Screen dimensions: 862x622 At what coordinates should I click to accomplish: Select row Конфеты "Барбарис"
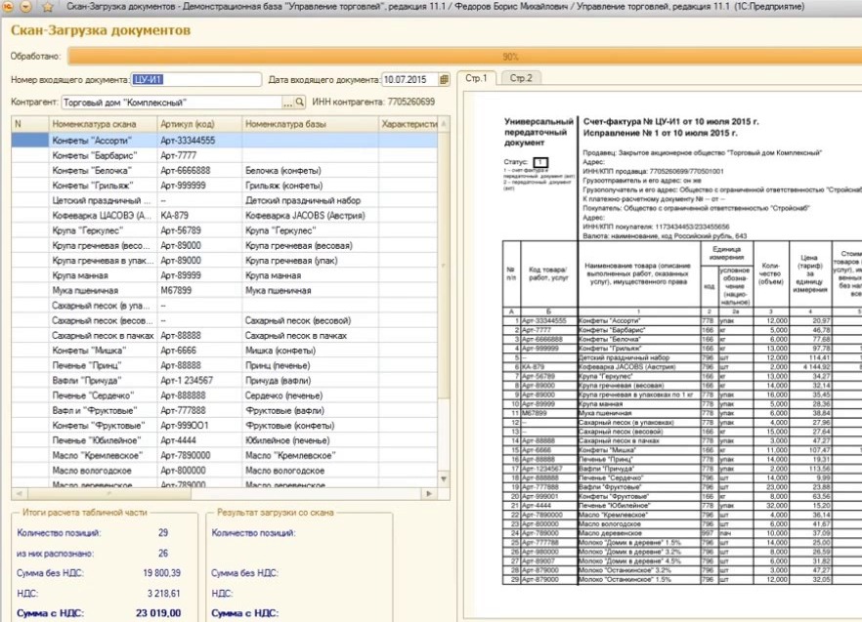(x=225, y=155)
